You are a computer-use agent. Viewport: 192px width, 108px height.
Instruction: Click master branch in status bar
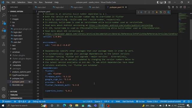point(7,101)
